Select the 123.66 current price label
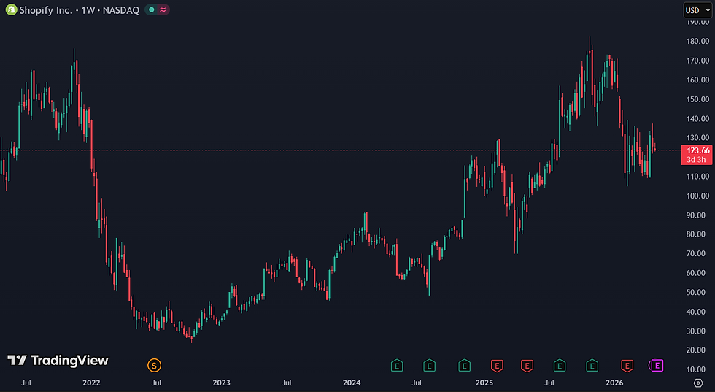 [x=697, y=150]
